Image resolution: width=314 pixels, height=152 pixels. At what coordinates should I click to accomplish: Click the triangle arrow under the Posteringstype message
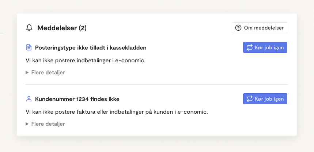(x=27, y=73)
